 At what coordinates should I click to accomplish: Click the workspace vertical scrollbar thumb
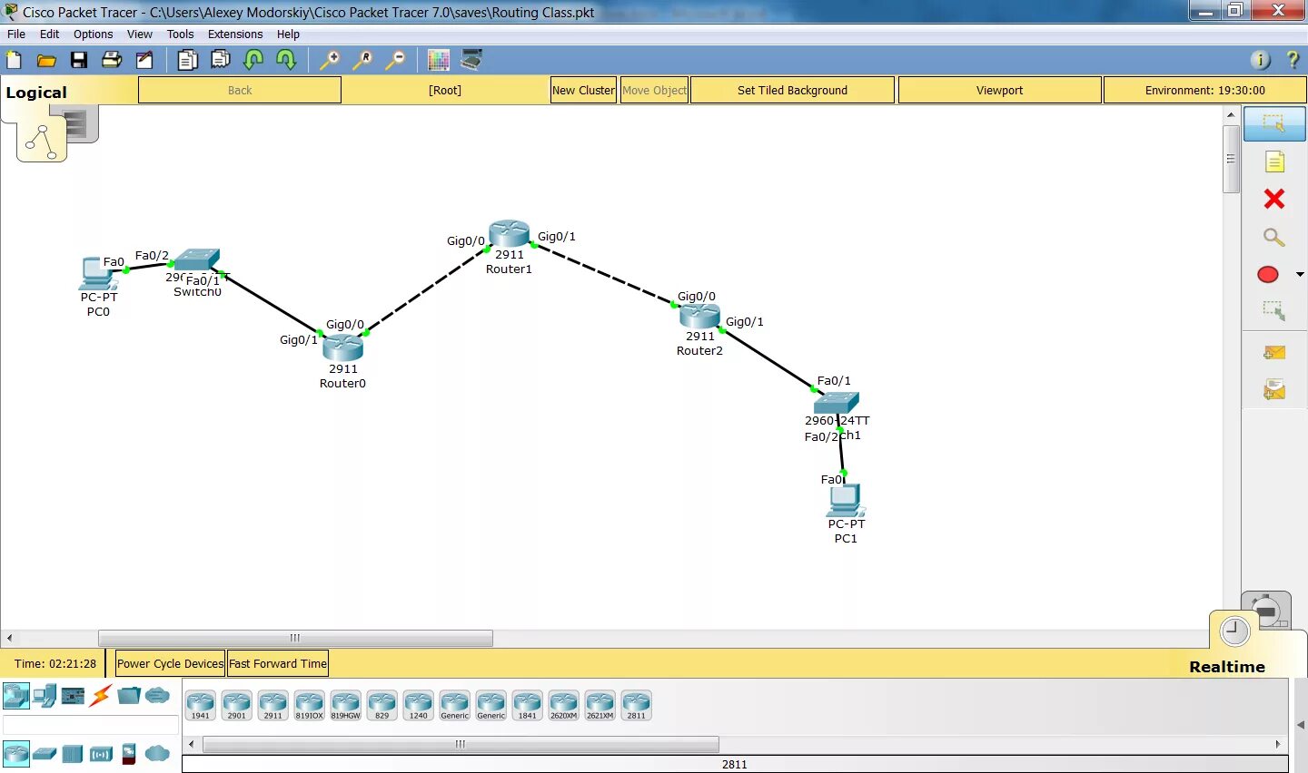point(1232,159)
